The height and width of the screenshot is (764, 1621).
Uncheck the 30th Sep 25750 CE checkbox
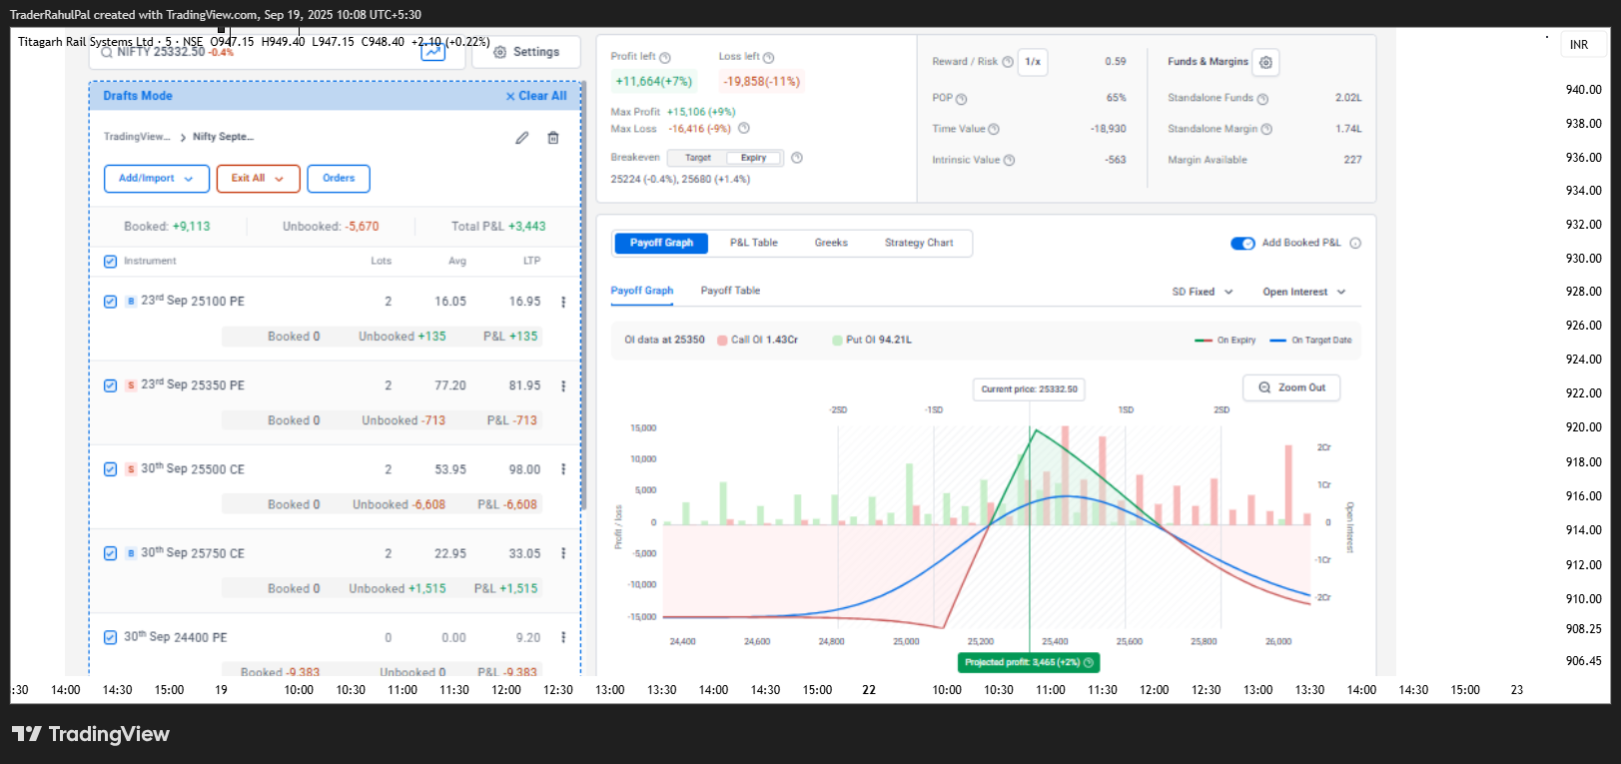(x=111, y=553)
